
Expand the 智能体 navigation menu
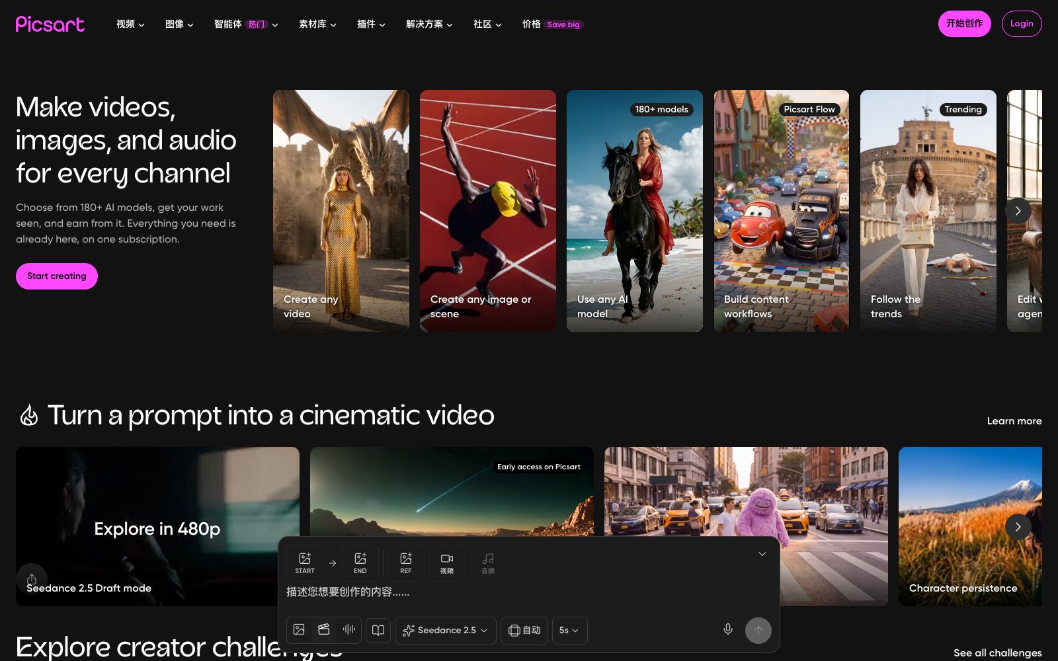(246, 24)
